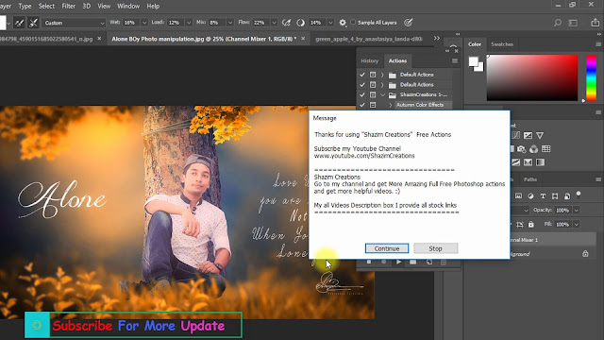Image resolution: width=604 pixels, height=340 pixels.
Task: Show hidden document tabs with double chevron
Action: (436, 38)
